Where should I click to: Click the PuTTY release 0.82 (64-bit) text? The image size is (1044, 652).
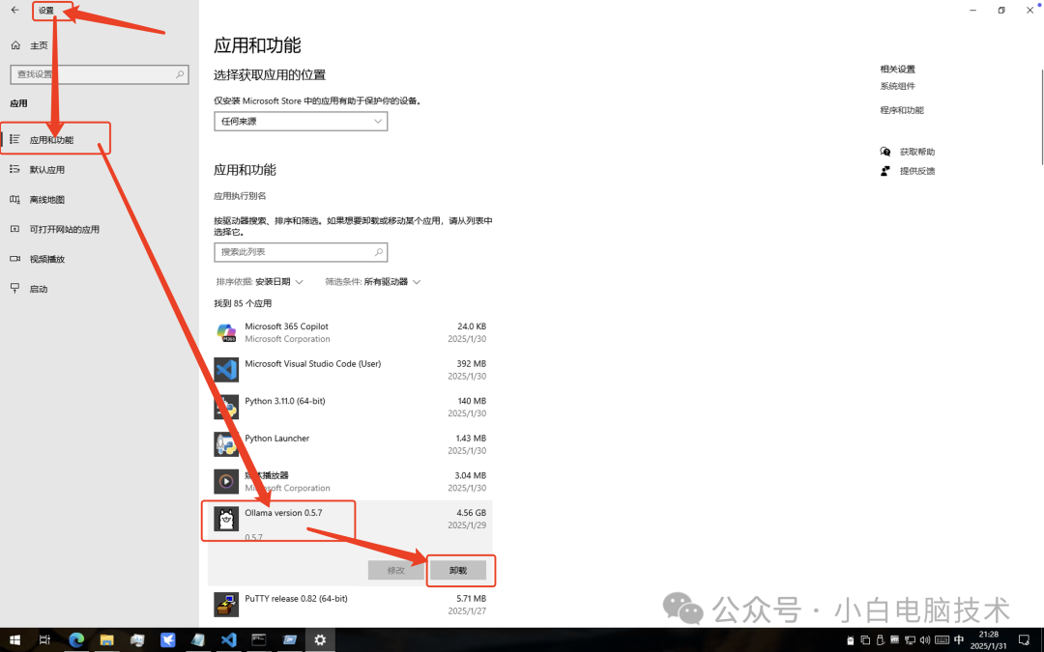[297, 599]
